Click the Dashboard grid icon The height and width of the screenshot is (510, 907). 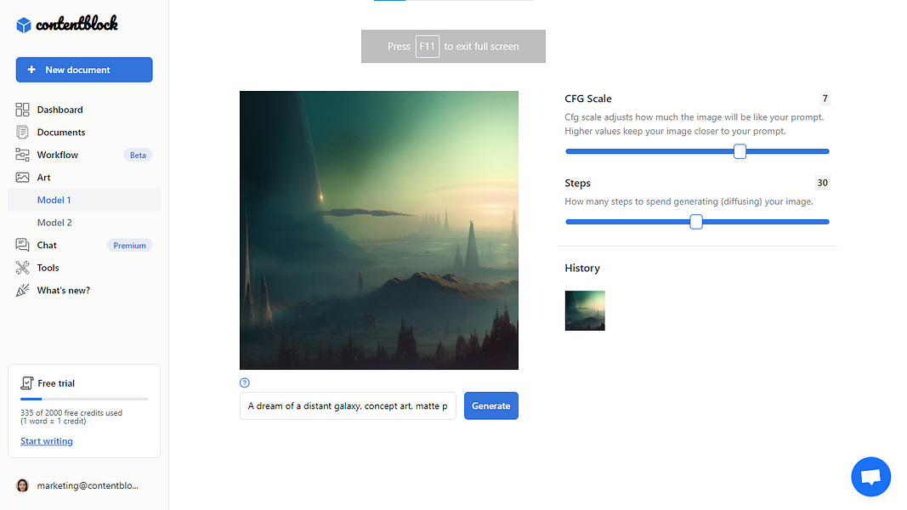[22, 110]
